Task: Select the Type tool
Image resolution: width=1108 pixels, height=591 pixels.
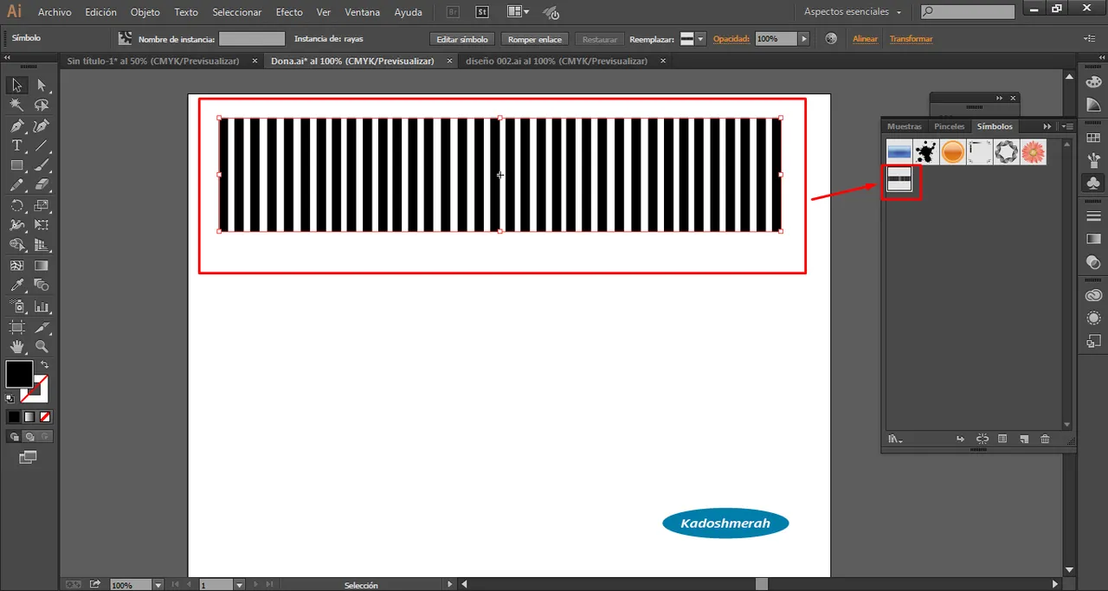Action: (16, 146)
